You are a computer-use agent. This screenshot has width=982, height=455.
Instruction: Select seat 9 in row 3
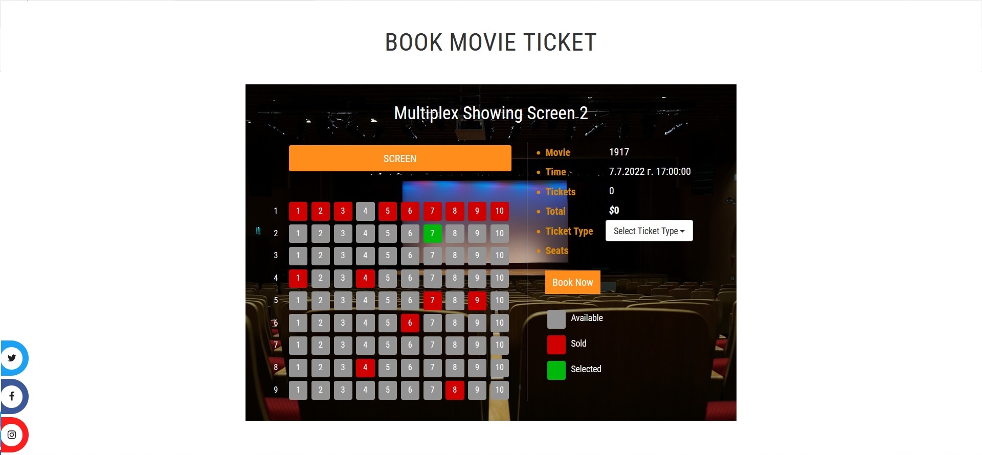[x=477, y=255]
